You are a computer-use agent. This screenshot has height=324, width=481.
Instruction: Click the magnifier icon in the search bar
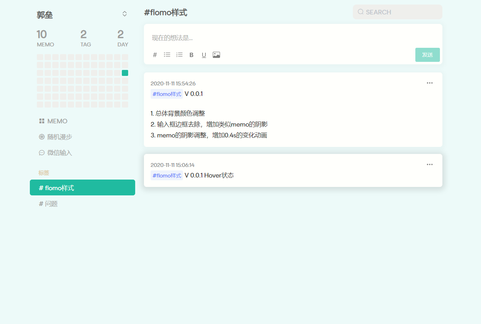tap(361, 12)
